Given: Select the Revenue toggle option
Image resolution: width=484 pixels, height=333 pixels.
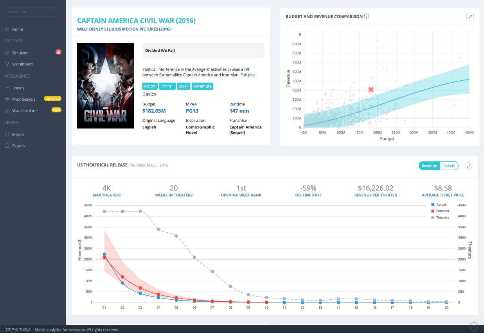Looking at the screenshot, I should tap(429, 166).
